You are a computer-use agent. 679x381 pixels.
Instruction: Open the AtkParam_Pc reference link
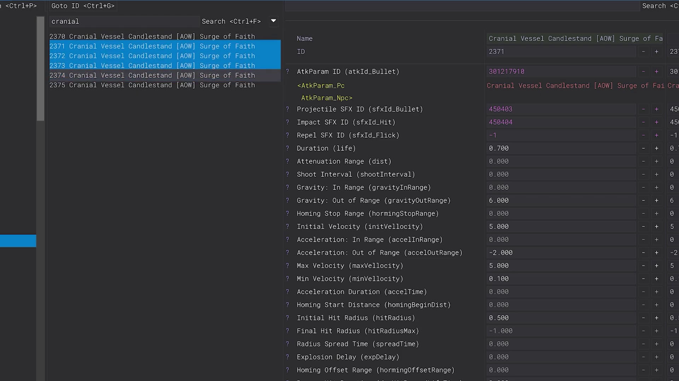[x=321, y=86]
